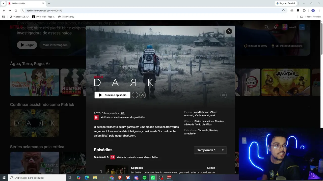323x181 pixels.
Task: Open Task View on the taskbar
Action: click(x=70, y=178)
